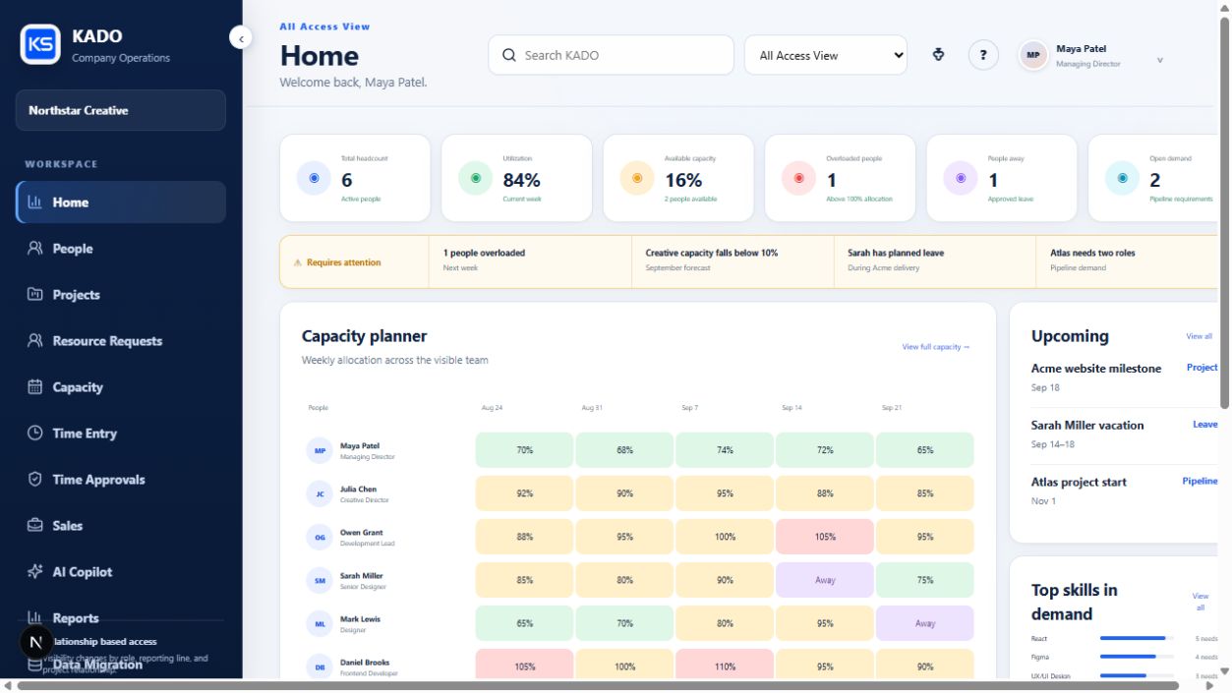Click the Reports chart icon
Screen dimensions: 1232x693
[x=35, y=617]
